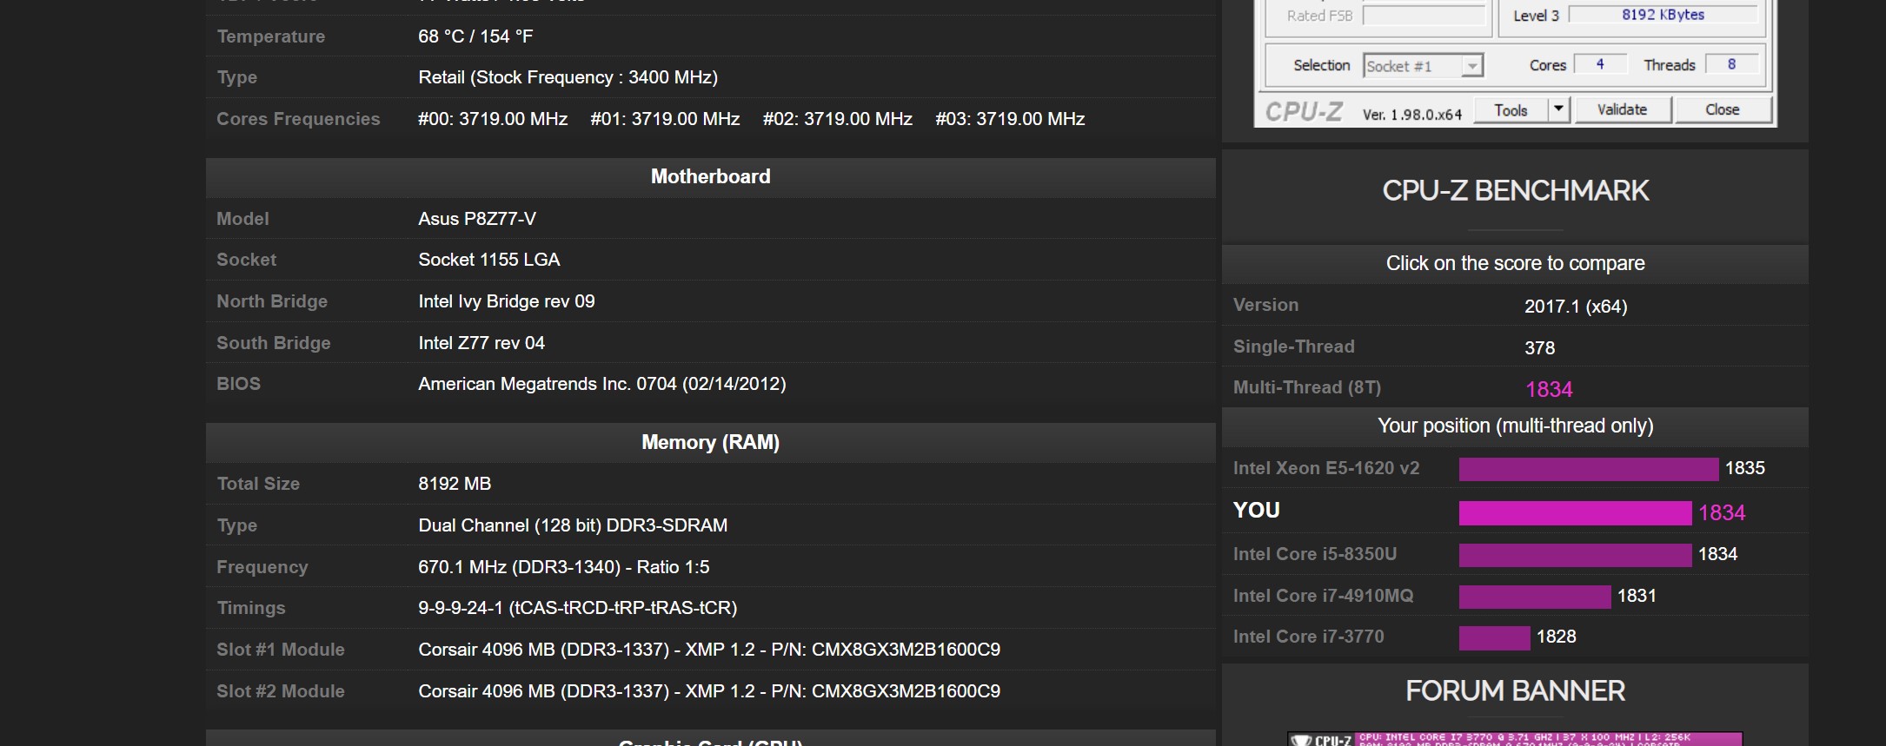Viewport: 1886px width, 746px height.
Task: Click the Rated FSB field
Action: tap(1425, 16)
